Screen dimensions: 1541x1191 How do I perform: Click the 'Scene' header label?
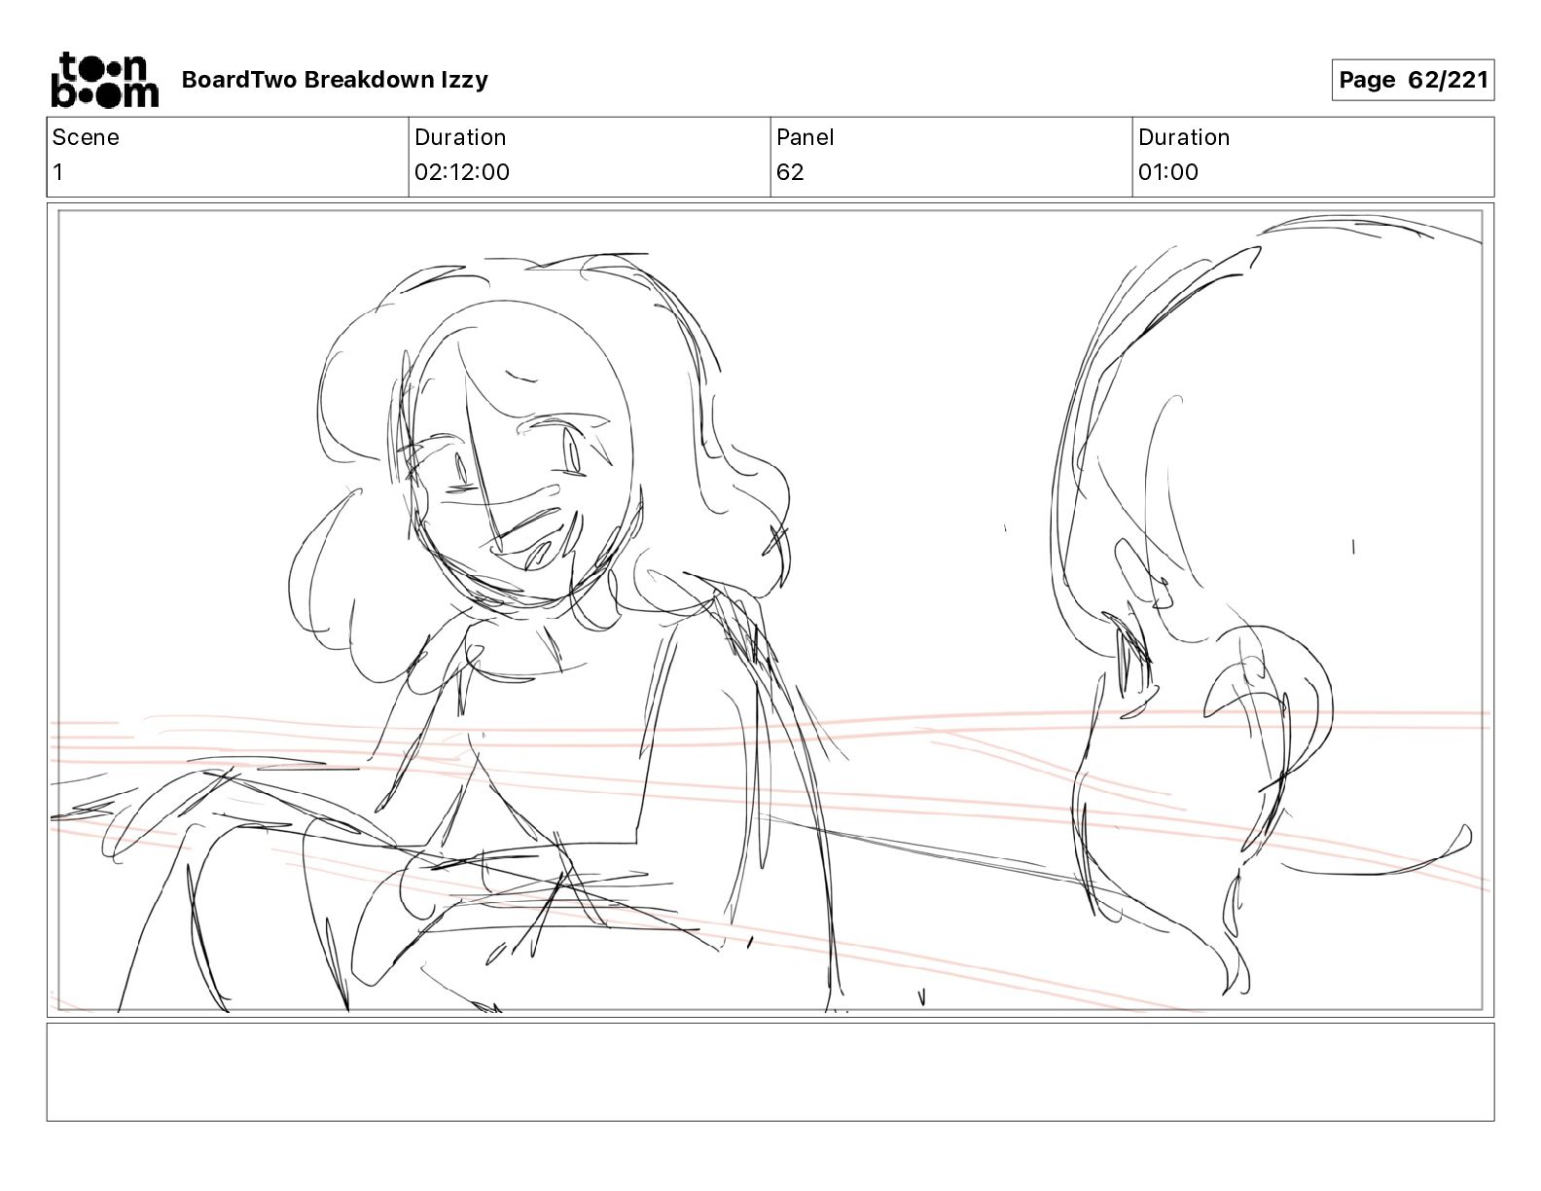pyautogui.click(x=86, y=137)
